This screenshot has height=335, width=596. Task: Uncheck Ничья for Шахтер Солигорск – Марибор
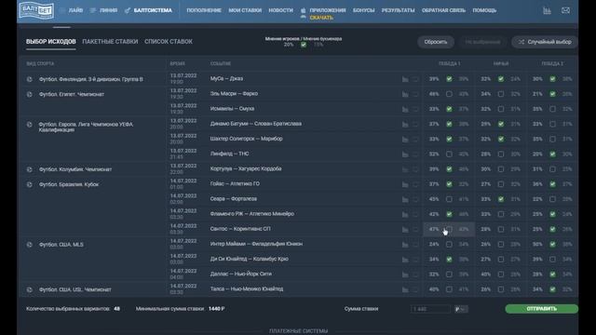pos(501,139)
